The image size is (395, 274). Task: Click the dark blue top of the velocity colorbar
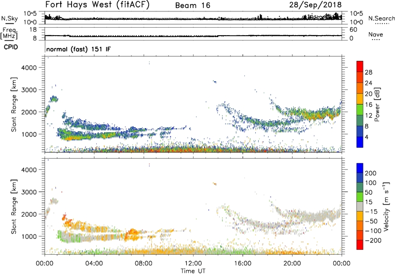coord(360,168)
